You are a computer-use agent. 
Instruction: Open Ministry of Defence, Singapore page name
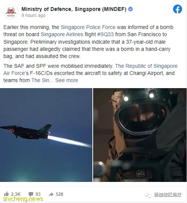pyautogui.click(x=74, y=9)
